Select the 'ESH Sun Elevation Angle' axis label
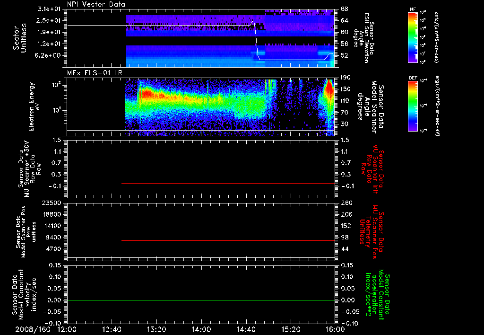 pyautogui.click(x=364, y=37)
